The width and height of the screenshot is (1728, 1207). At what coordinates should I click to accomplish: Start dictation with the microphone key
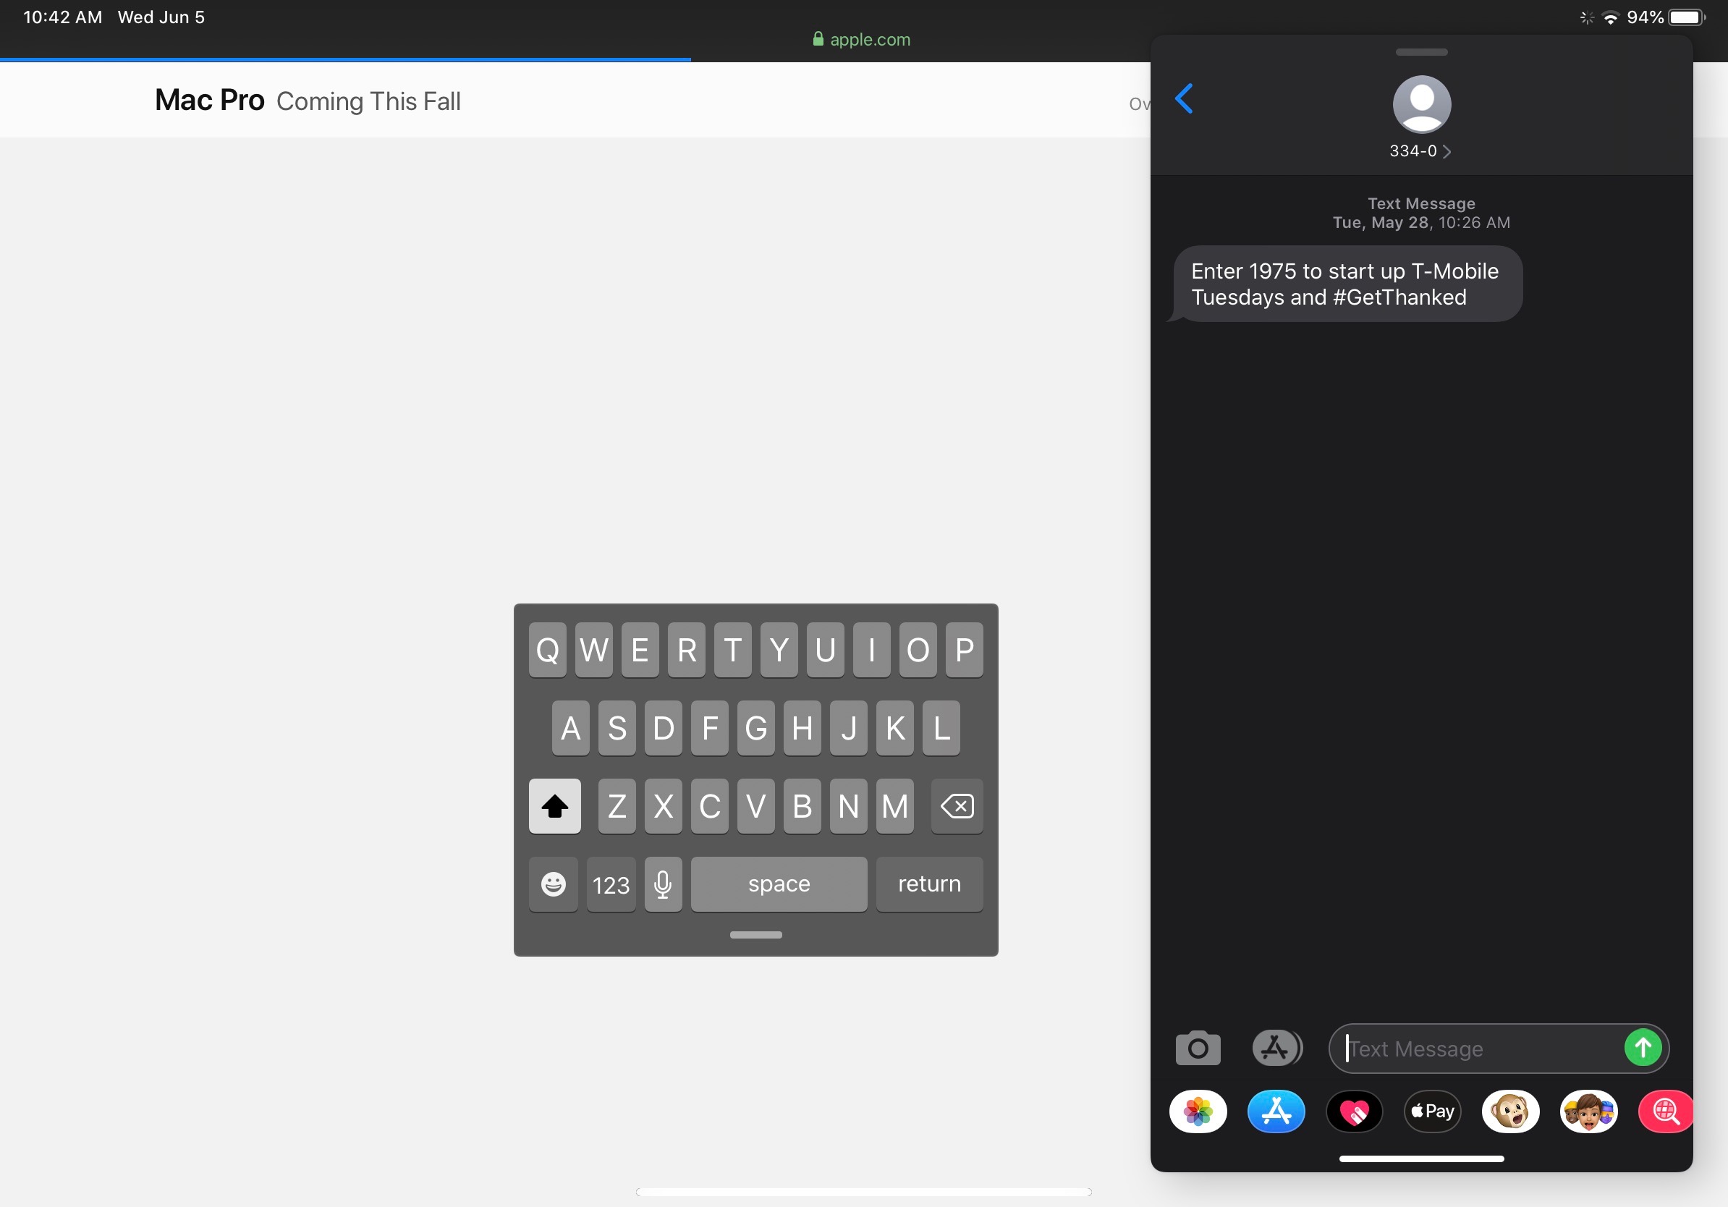[x=663, y=884]
